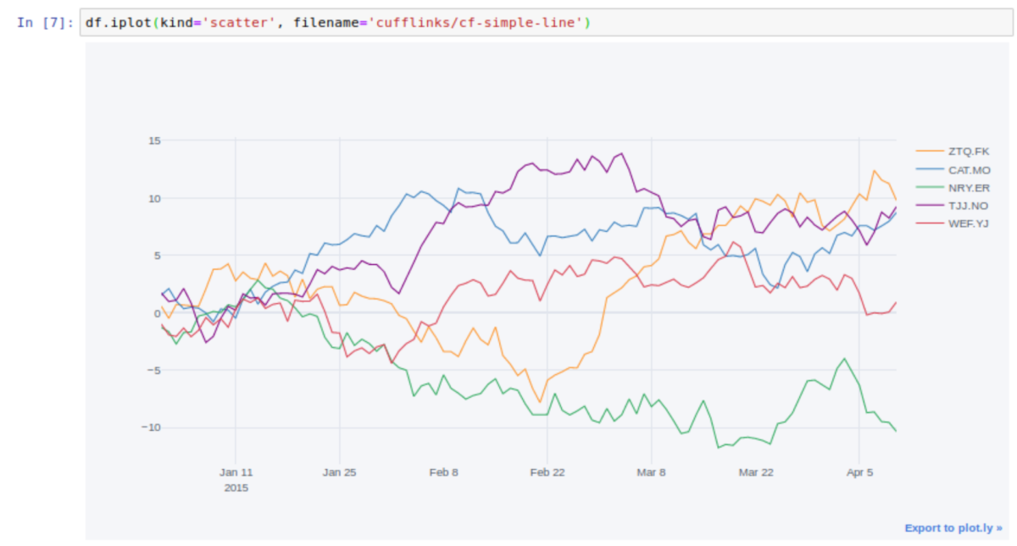Select the In [7] cell prompt
1017x546 pixels.
tap(46, 22)
